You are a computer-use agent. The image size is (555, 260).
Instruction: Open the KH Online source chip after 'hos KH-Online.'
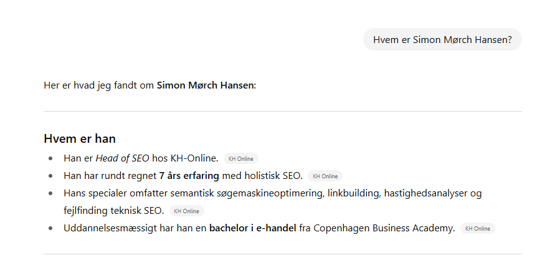pyautogui.click(x=240, y=158)
